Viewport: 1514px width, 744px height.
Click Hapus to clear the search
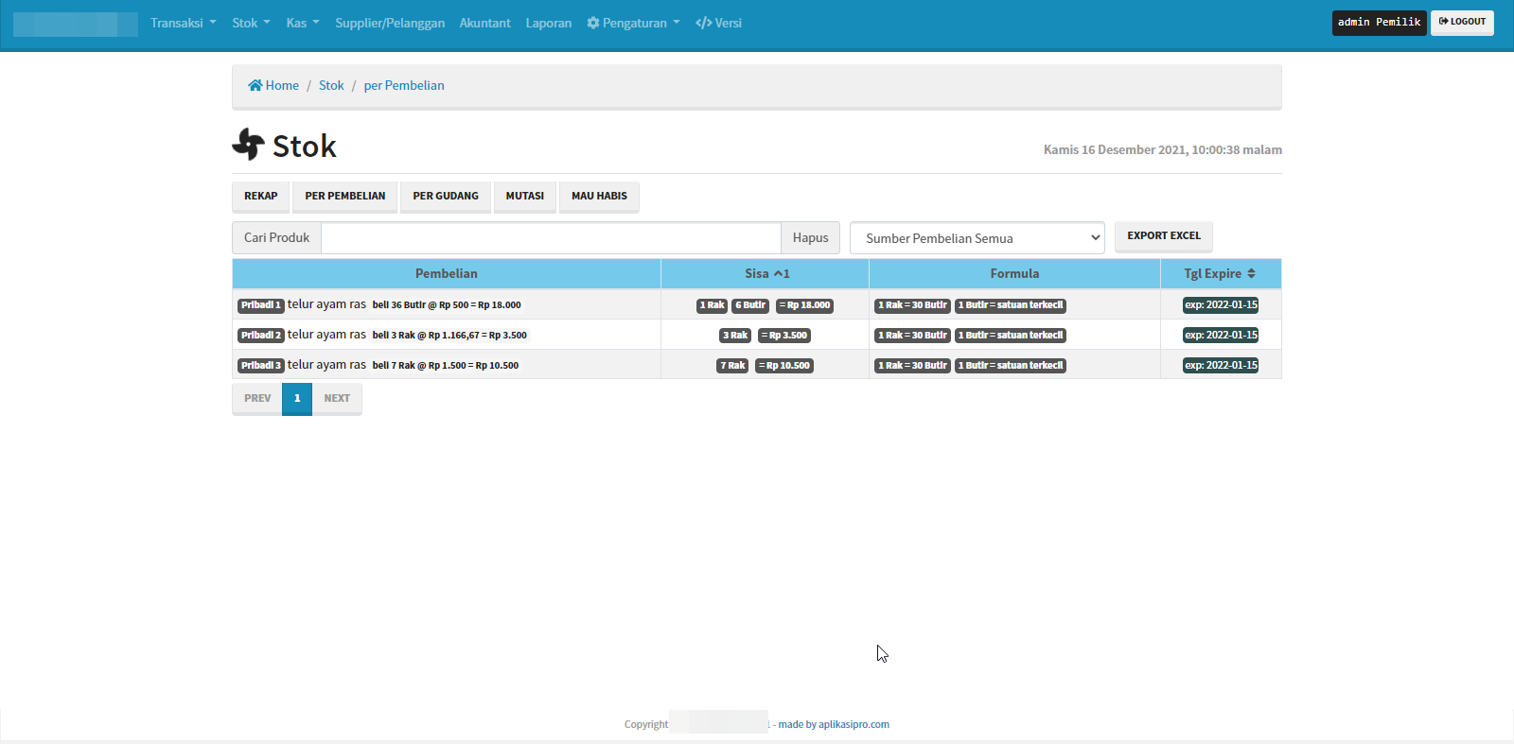point(810,238)
